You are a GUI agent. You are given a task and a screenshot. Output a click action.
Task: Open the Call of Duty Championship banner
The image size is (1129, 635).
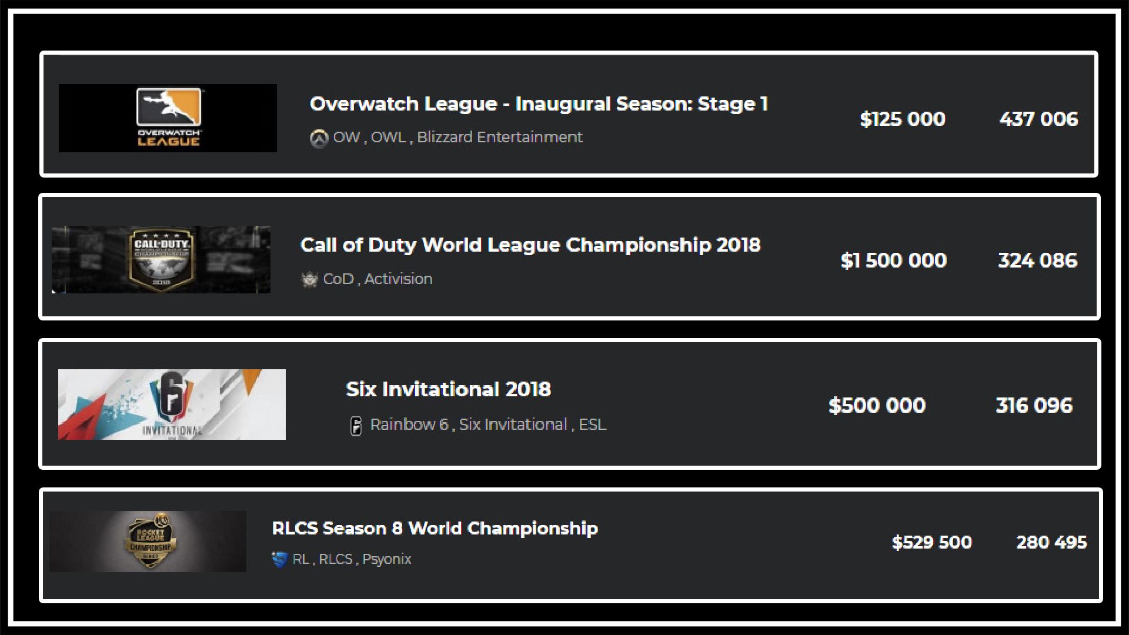pos(161,259)
